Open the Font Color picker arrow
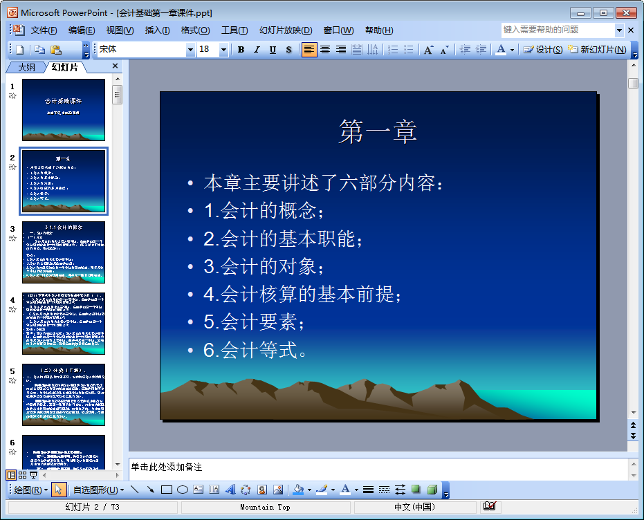This screenshot has height=520, width=644. [512, 50]
